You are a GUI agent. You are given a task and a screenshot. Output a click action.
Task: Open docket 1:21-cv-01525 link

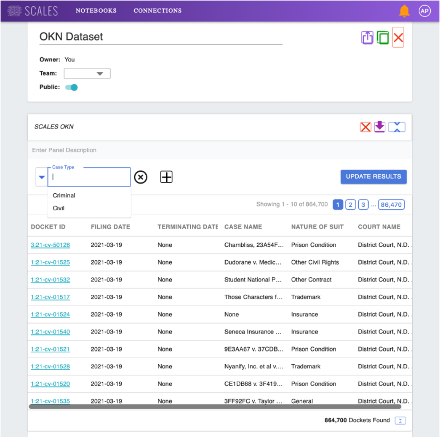pos(51,262)
